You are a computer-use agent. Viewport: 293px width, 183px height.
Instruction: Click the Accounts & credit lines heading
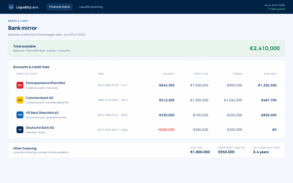31,67
